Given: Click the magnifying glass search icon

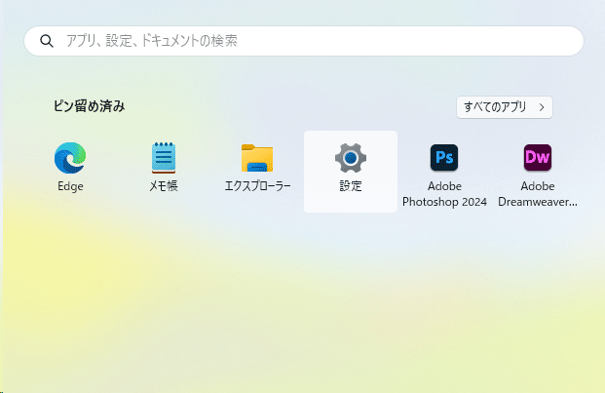Looking at the screenshot, I should 46,42.
